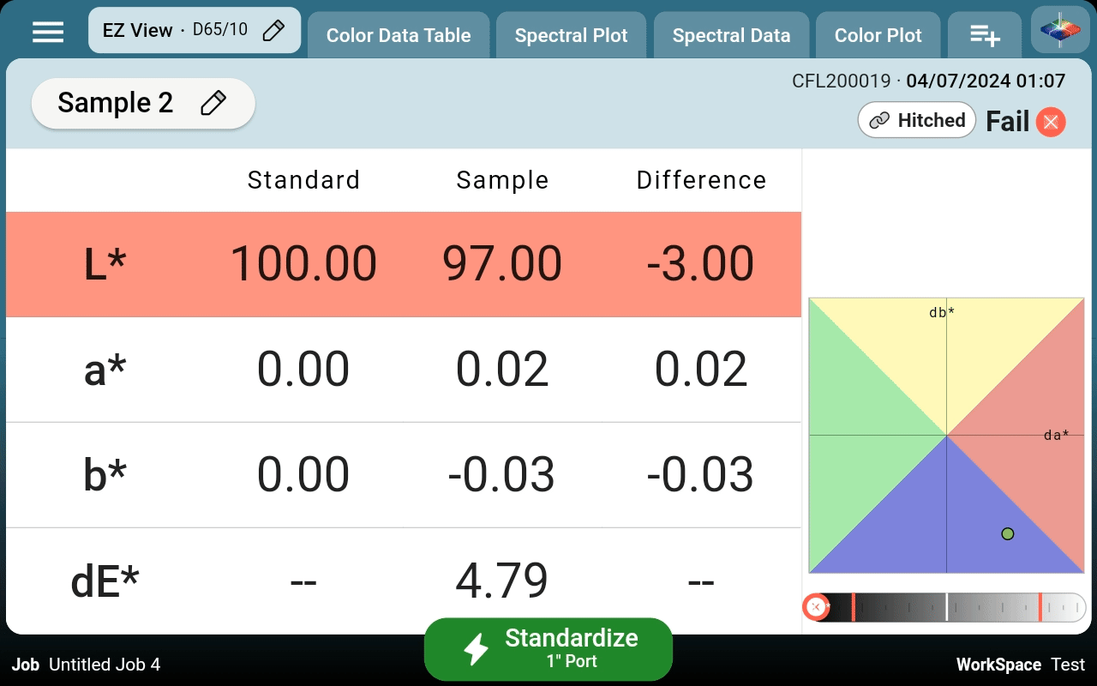Screen dimensions: 1097x686
Task: Click the a* difference value 0.02 in Difference column
Action: 701,370
